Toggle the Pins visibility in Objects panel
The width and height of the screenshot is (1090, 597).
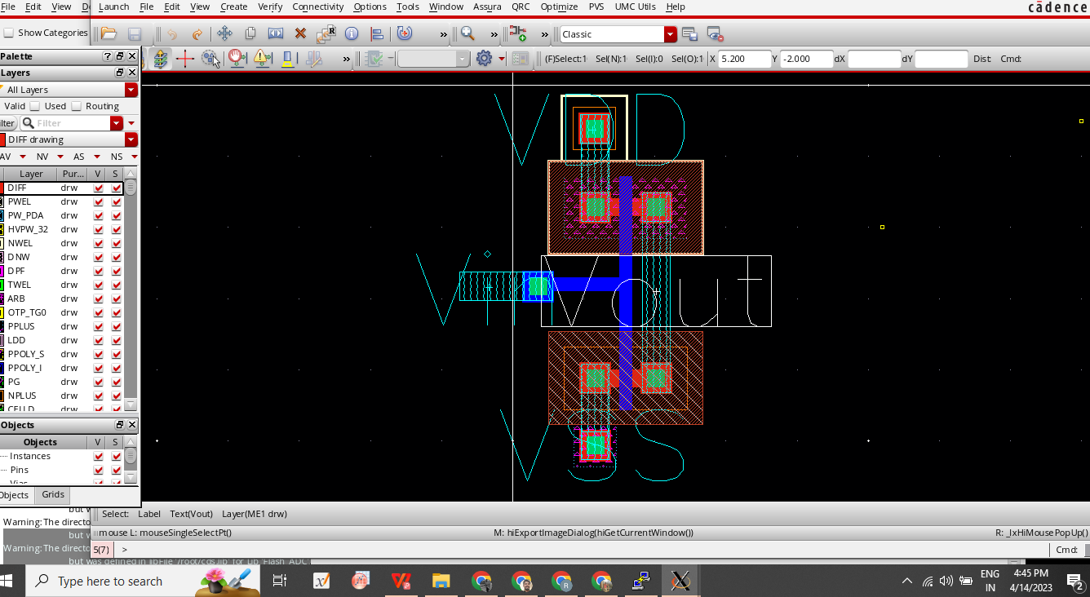pos(97,470)
